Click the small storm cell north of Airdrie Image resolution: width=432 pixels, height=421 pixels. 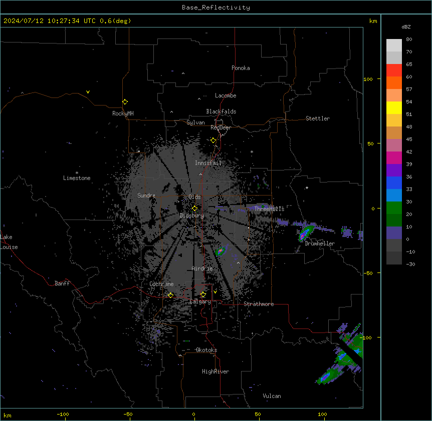click(220, 251)
